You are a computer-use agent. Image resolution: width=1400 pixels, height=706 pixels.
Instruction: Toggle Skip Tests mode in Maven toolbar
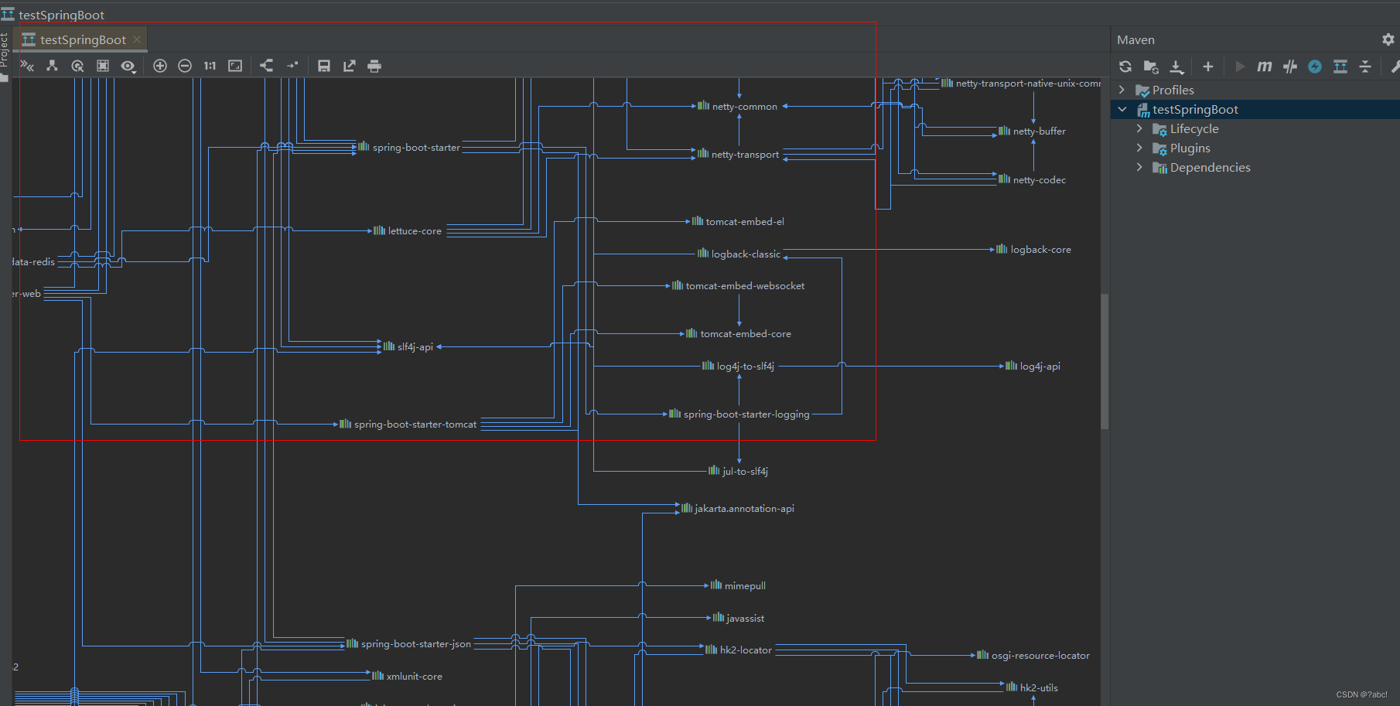(1315, 67)
